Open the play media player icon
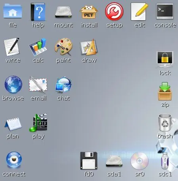Screen dimensions: 178x181 pos(38,123)
